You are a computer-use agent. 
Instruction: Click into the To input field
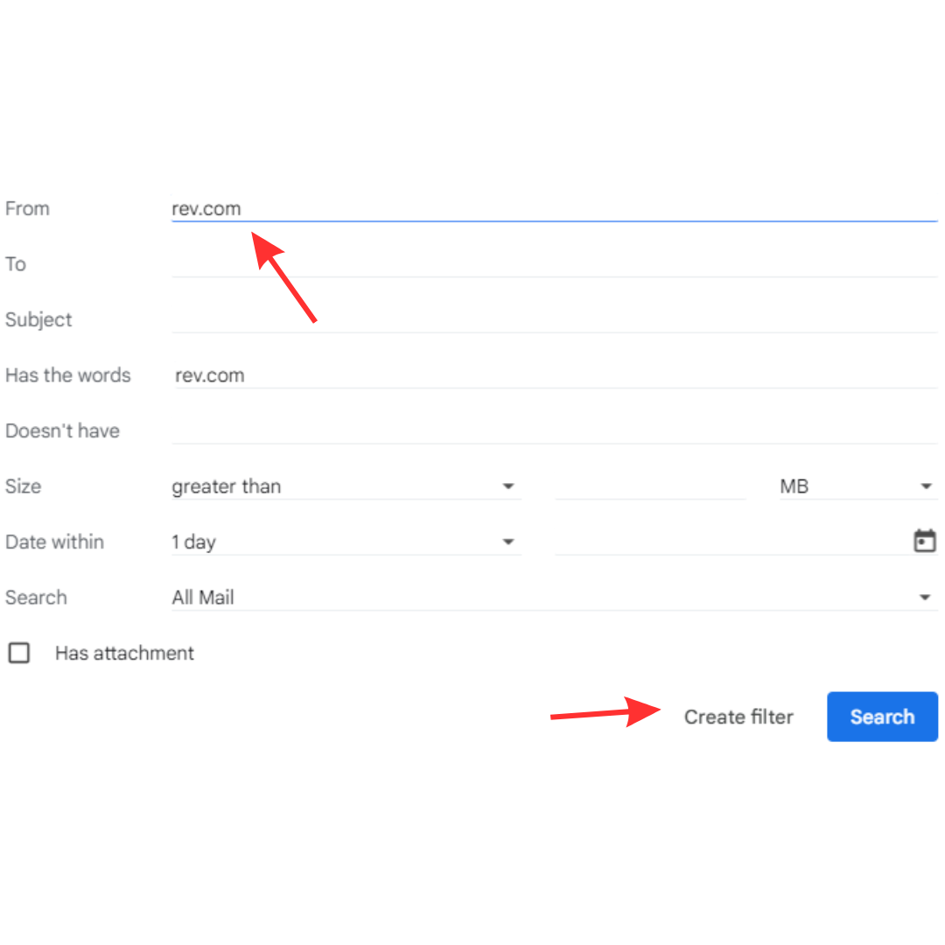click(x=555, y=264)
